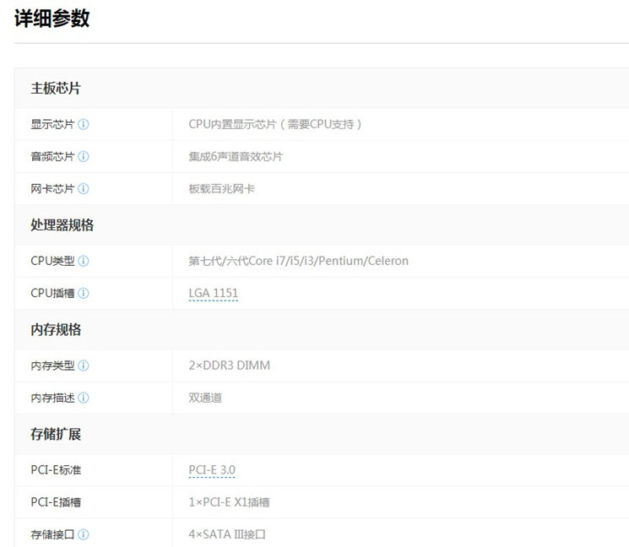Click info icon next to CPU插槽

click(83, 293)
